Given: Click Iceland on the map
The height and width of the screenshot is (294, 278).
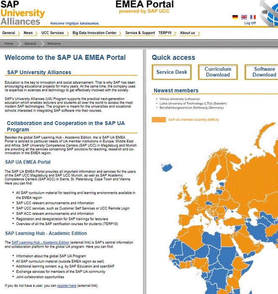Looking at the screenshot, I should pos(167,168).
